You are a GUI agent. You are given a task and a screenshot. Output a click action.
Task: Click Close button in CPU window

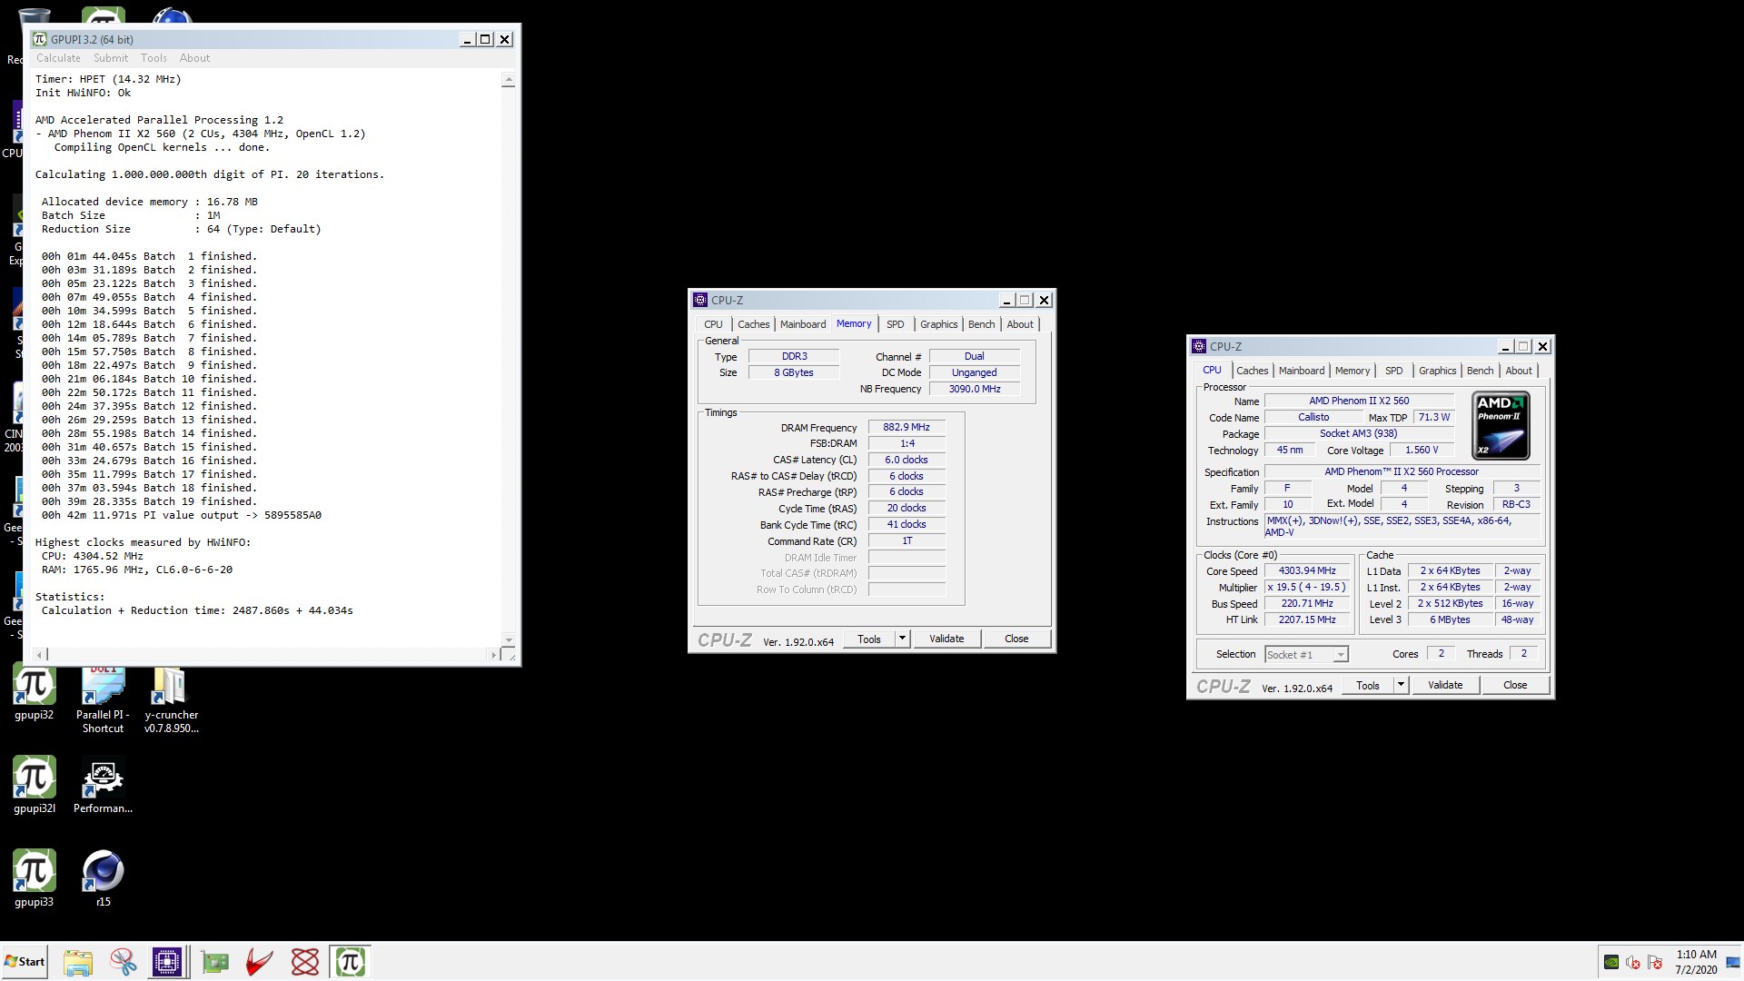[x=1515, y=685]
